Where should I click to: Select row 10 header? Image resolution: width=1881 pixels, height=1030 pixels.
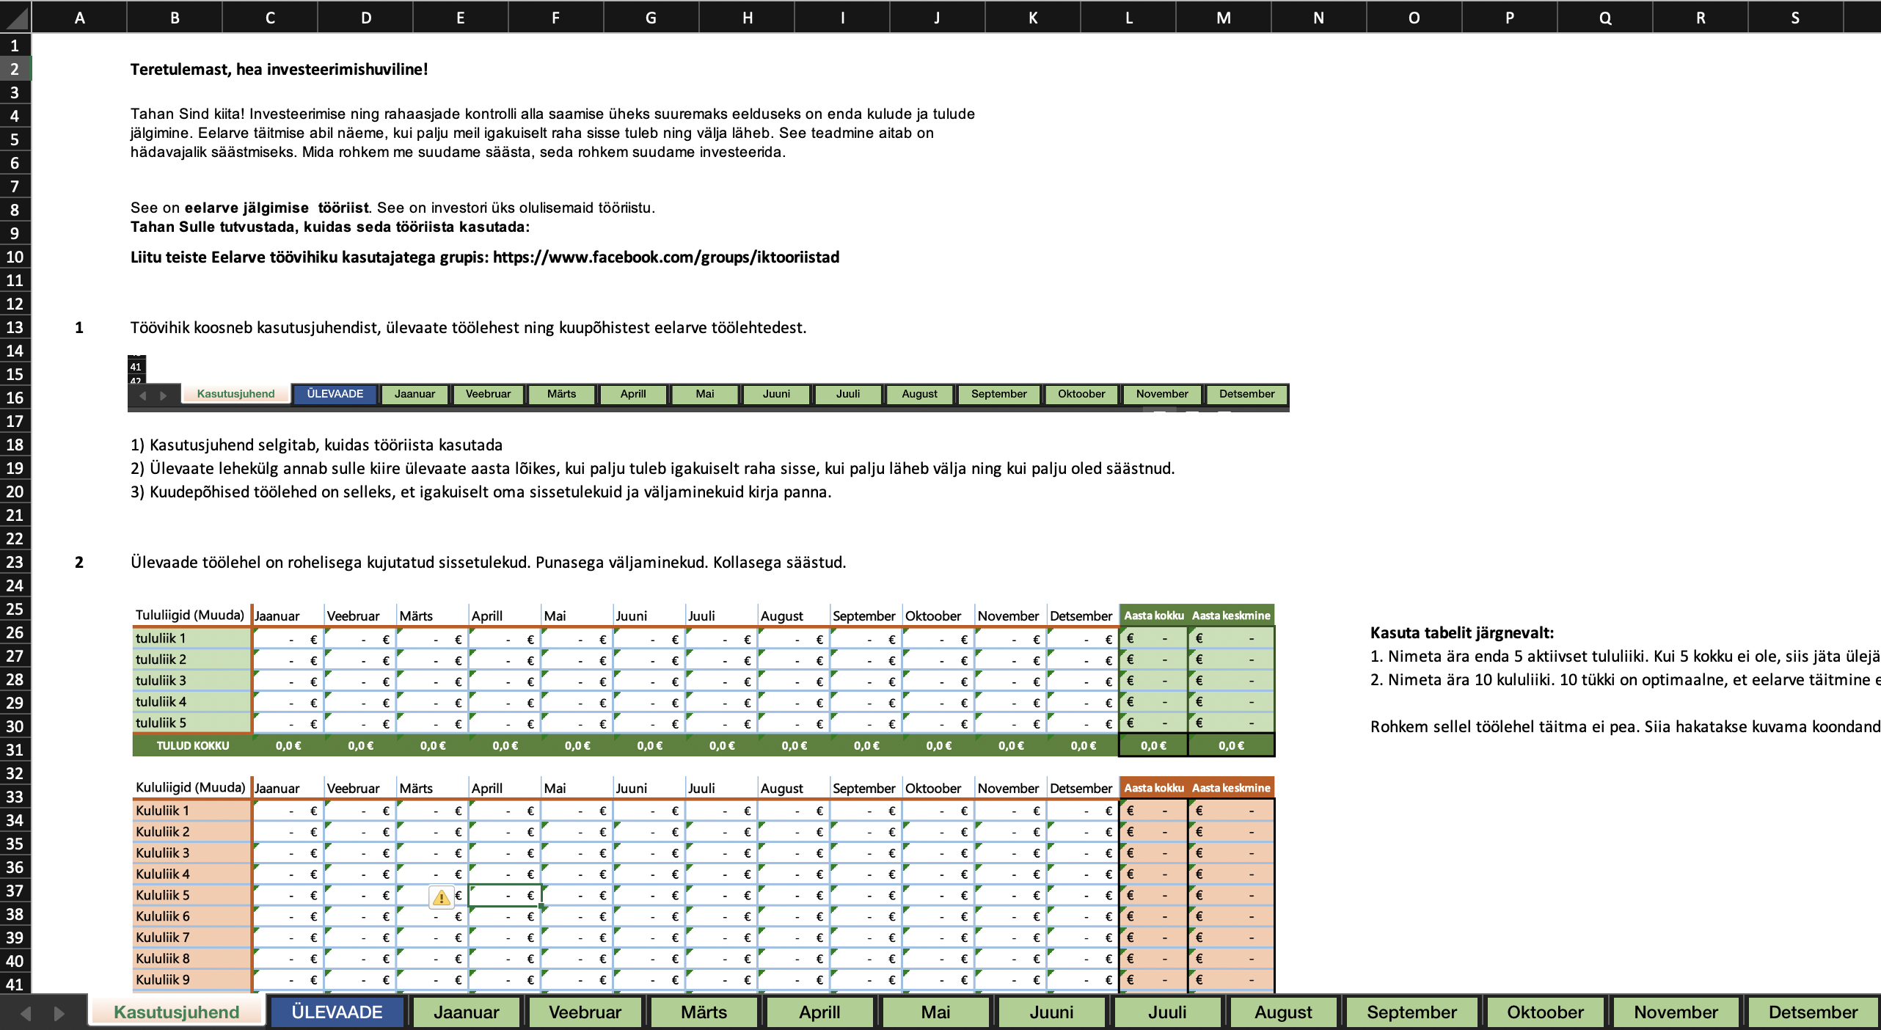pos(15,257)
